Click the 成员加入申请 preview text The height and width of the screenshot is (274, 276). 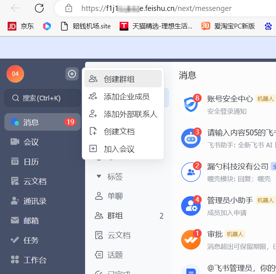pyautogui.click(x=227, y=213)
